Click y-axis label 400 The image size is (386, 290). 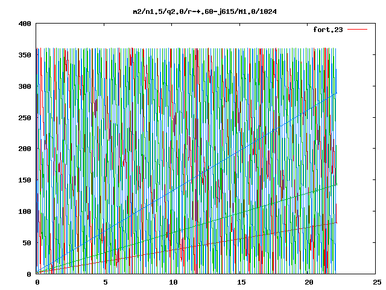click(x=25, y=24)
